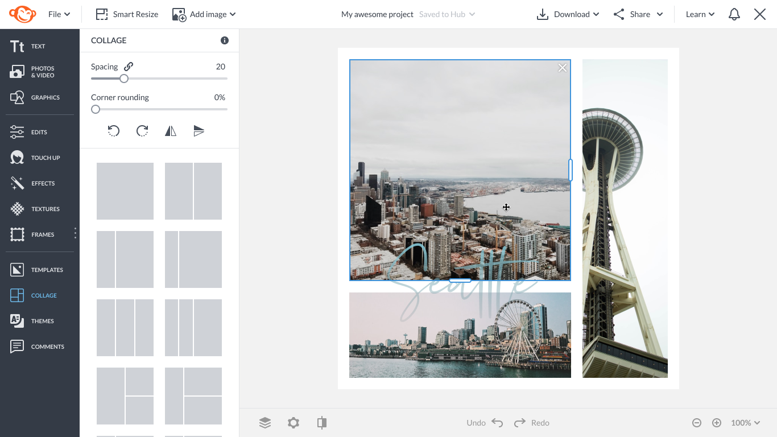Screen dimensions: 777x437
Task: Open the Share menu
Action: coord(638,14)
